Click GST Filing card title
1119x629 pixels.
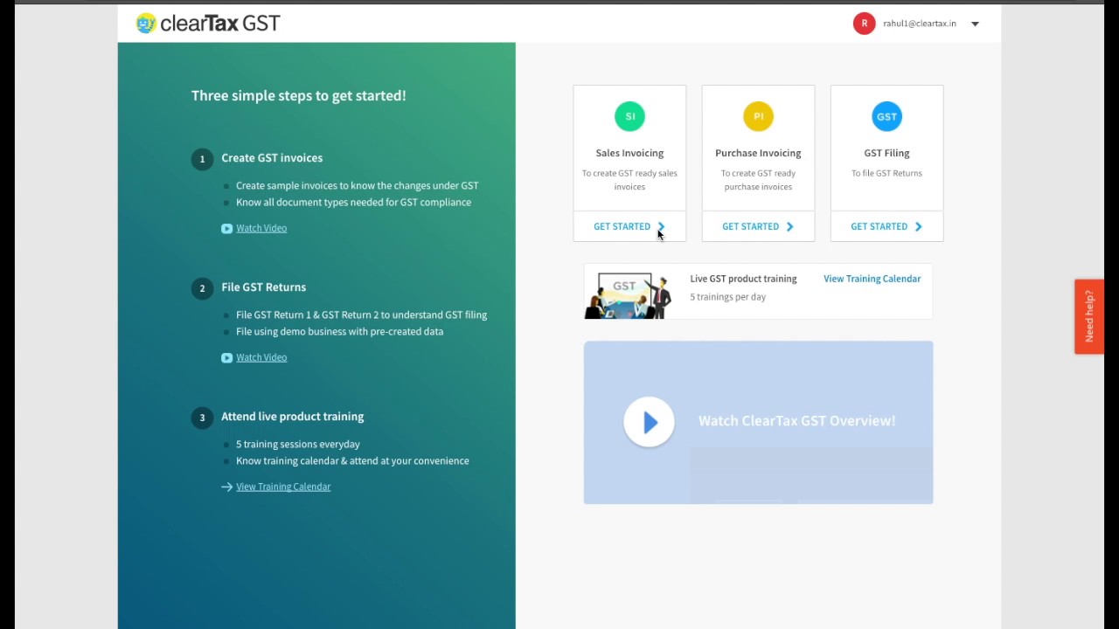click(886, 153)
